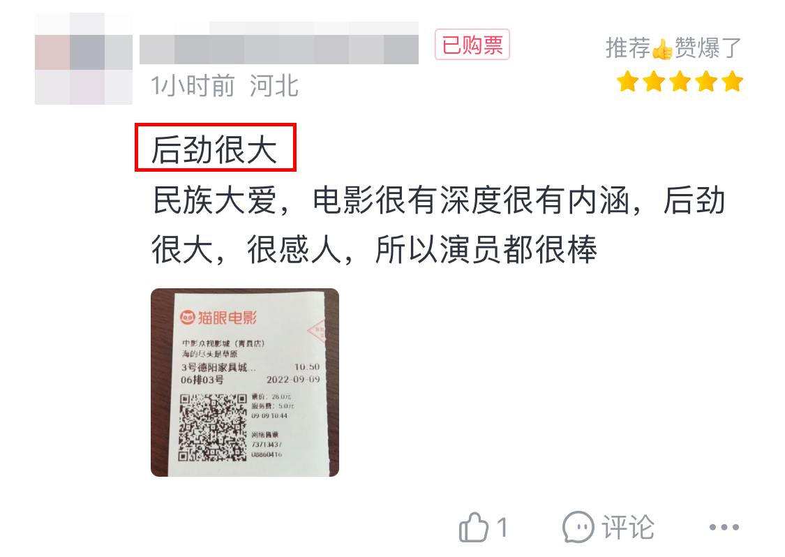Like the review with thumbs-up icon

[x=473, y=527]
